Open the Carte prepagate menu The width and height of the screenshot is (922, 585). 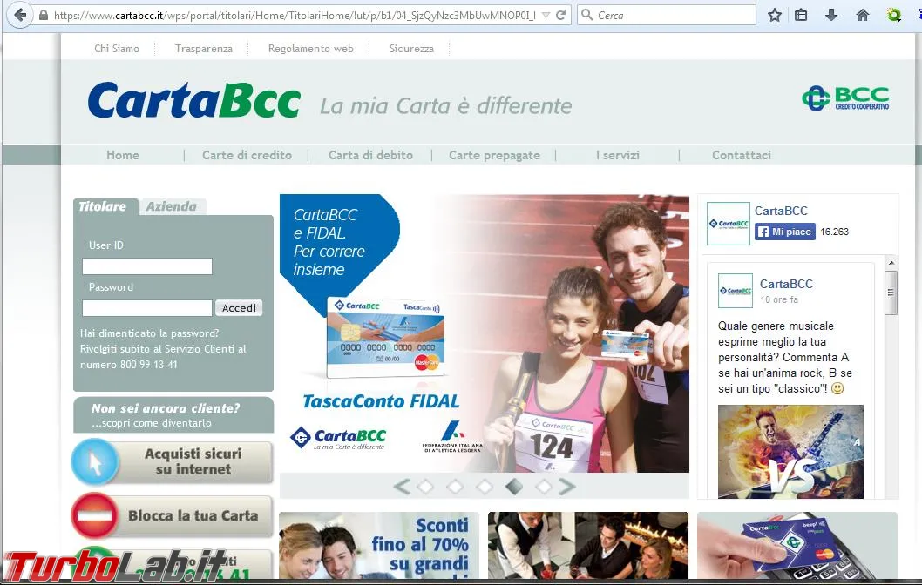tap(494, 155)
